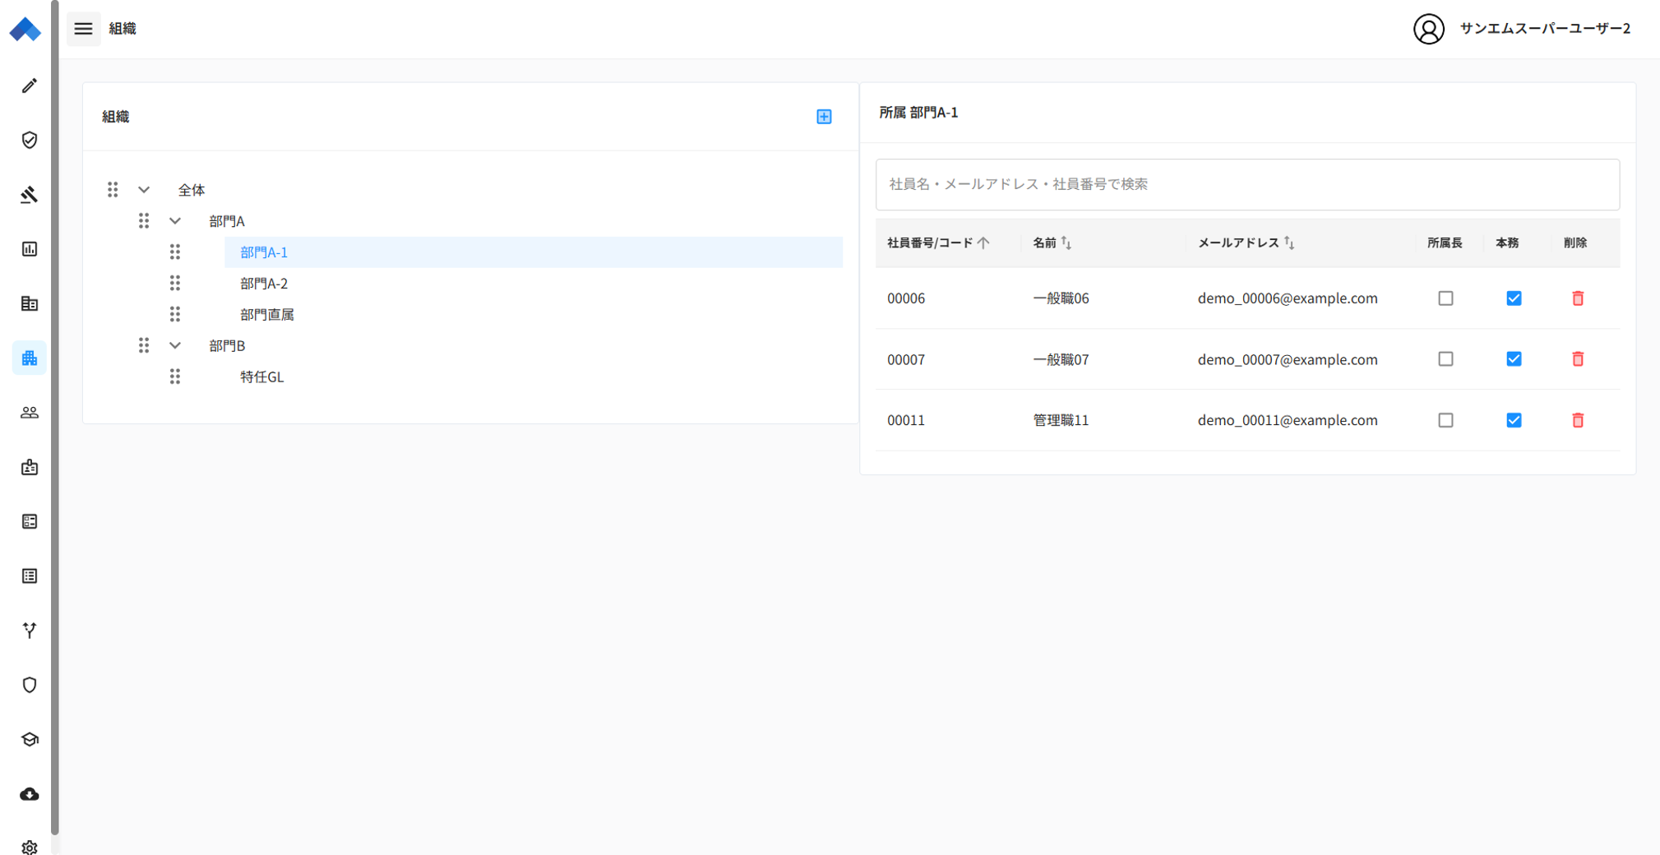The image size is (1660, 855).
Task: Select 部門B in the tree
Action: [x=227, y=345]
